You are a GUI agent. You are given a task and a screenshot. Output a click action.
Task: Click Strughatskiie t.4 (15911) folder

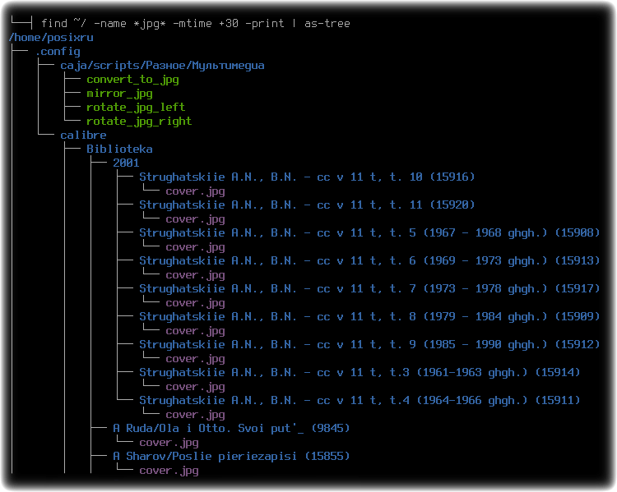360,401
